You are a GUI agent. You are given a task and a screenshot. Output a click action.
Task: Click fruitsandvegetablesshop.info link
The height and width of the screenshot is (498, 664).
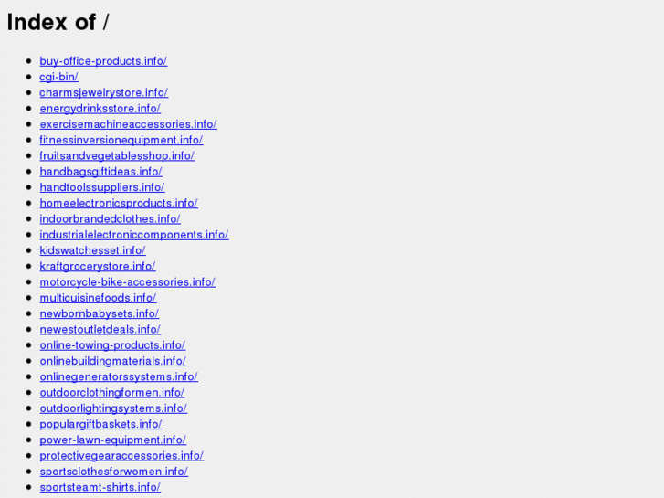[117, 155]
